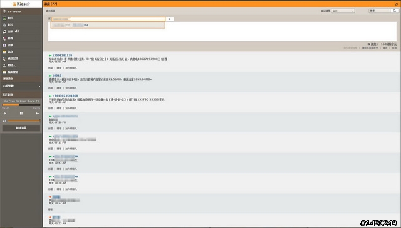Open the Photos section in the sidebar

(x=21, y=18)
